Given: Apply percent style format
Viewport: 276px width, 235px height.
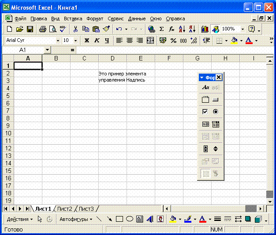Looking at the screenshot, I should pos(173,41).
